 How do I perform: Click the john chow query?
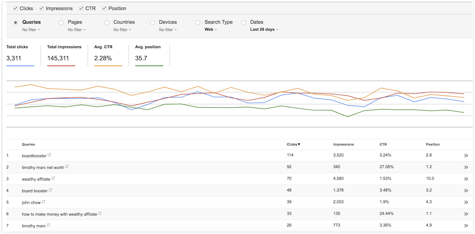pyautogui.click(x=31, y=202)
